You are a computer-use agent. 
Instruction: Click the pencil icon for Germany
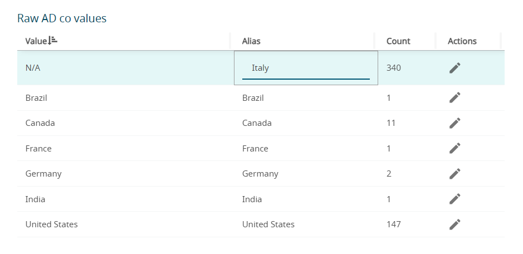point(454,174)
